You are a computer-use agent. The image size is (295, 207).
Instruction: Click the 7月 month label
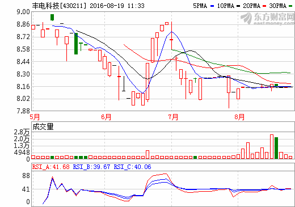173,117
